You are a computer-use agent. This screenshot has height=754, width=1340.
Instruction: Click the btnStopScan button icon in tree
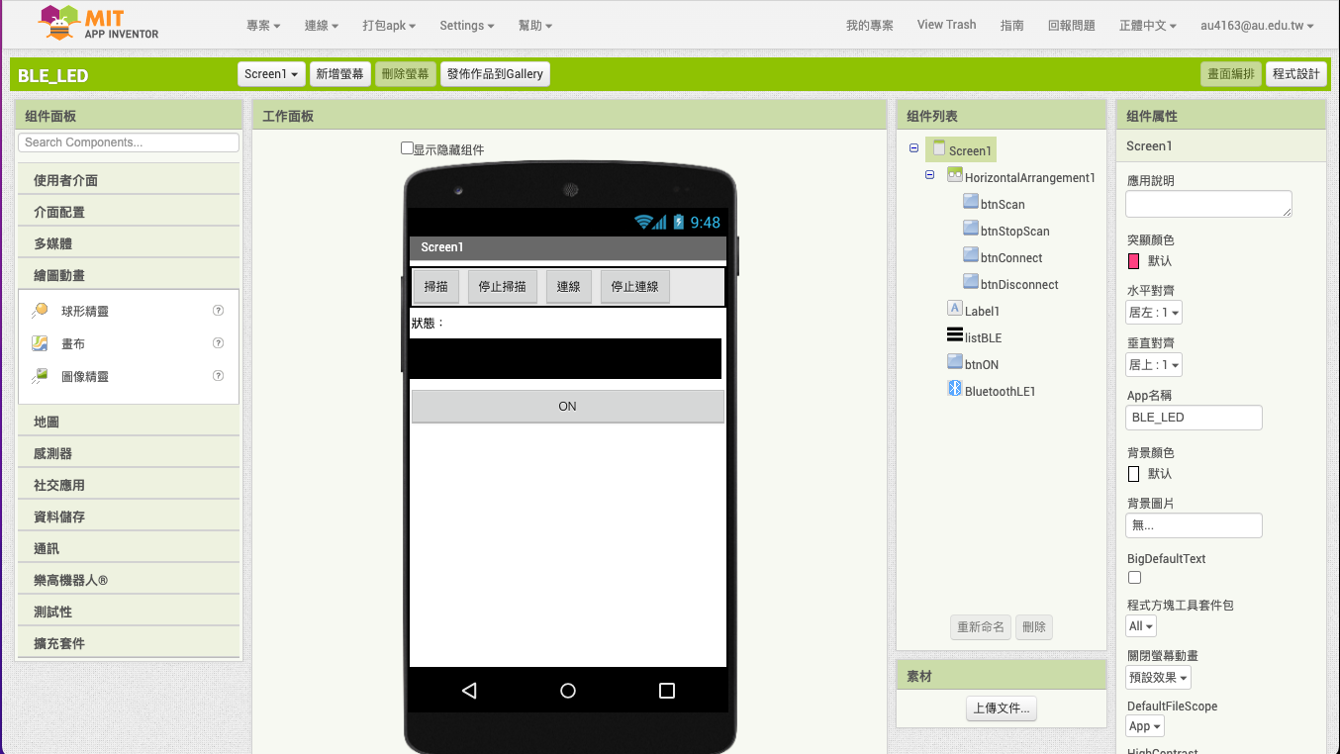click(971, 229)
